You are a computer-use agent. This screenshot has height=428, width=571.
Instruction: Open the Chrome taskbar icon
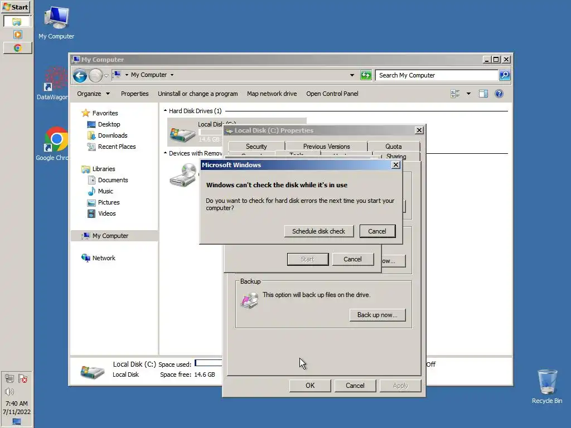(17, 48)
